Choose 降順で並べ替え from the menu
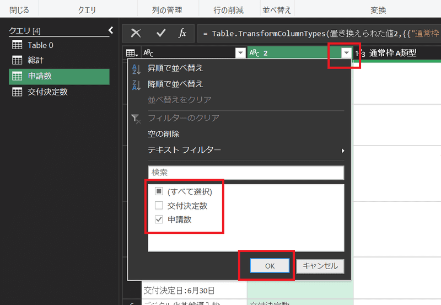This screenshot has width=441, height=305. (175, 84)
